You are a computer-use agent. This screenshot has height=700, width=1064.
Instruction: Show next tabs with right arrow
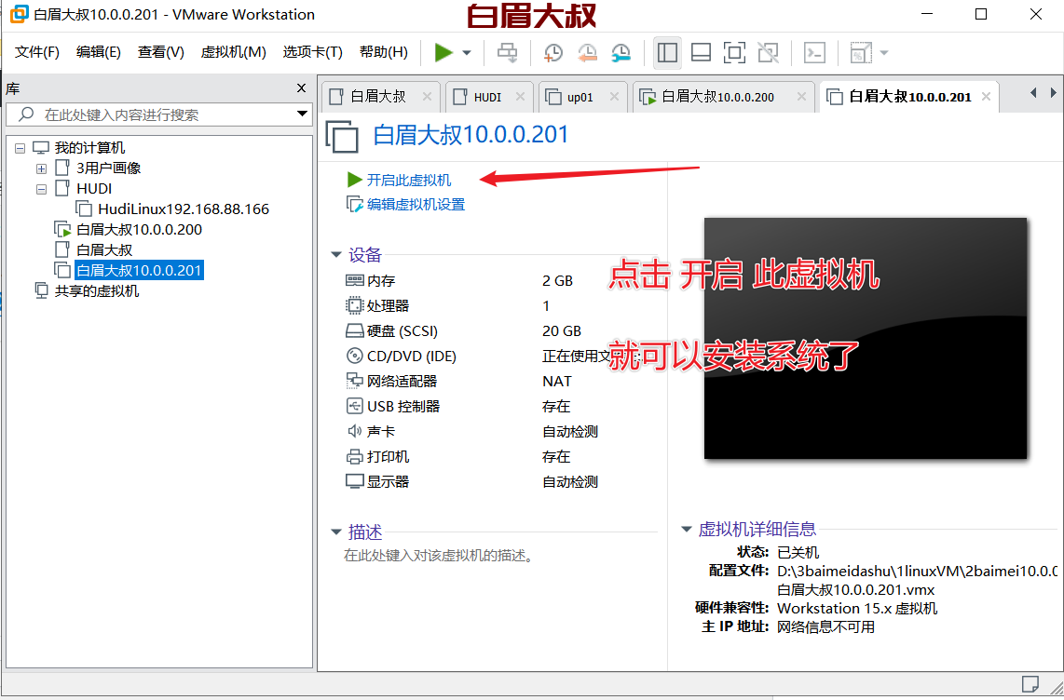coord(1053,93)
